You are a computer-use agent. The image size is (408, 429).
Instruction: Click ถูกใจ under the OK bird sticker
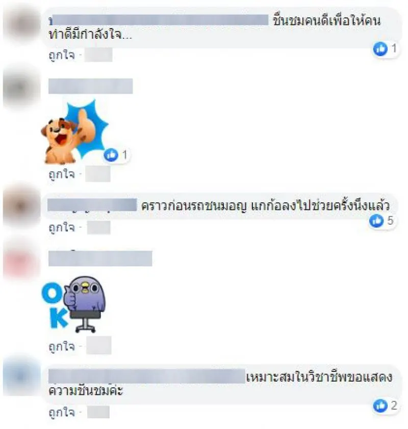click(62, 346)
